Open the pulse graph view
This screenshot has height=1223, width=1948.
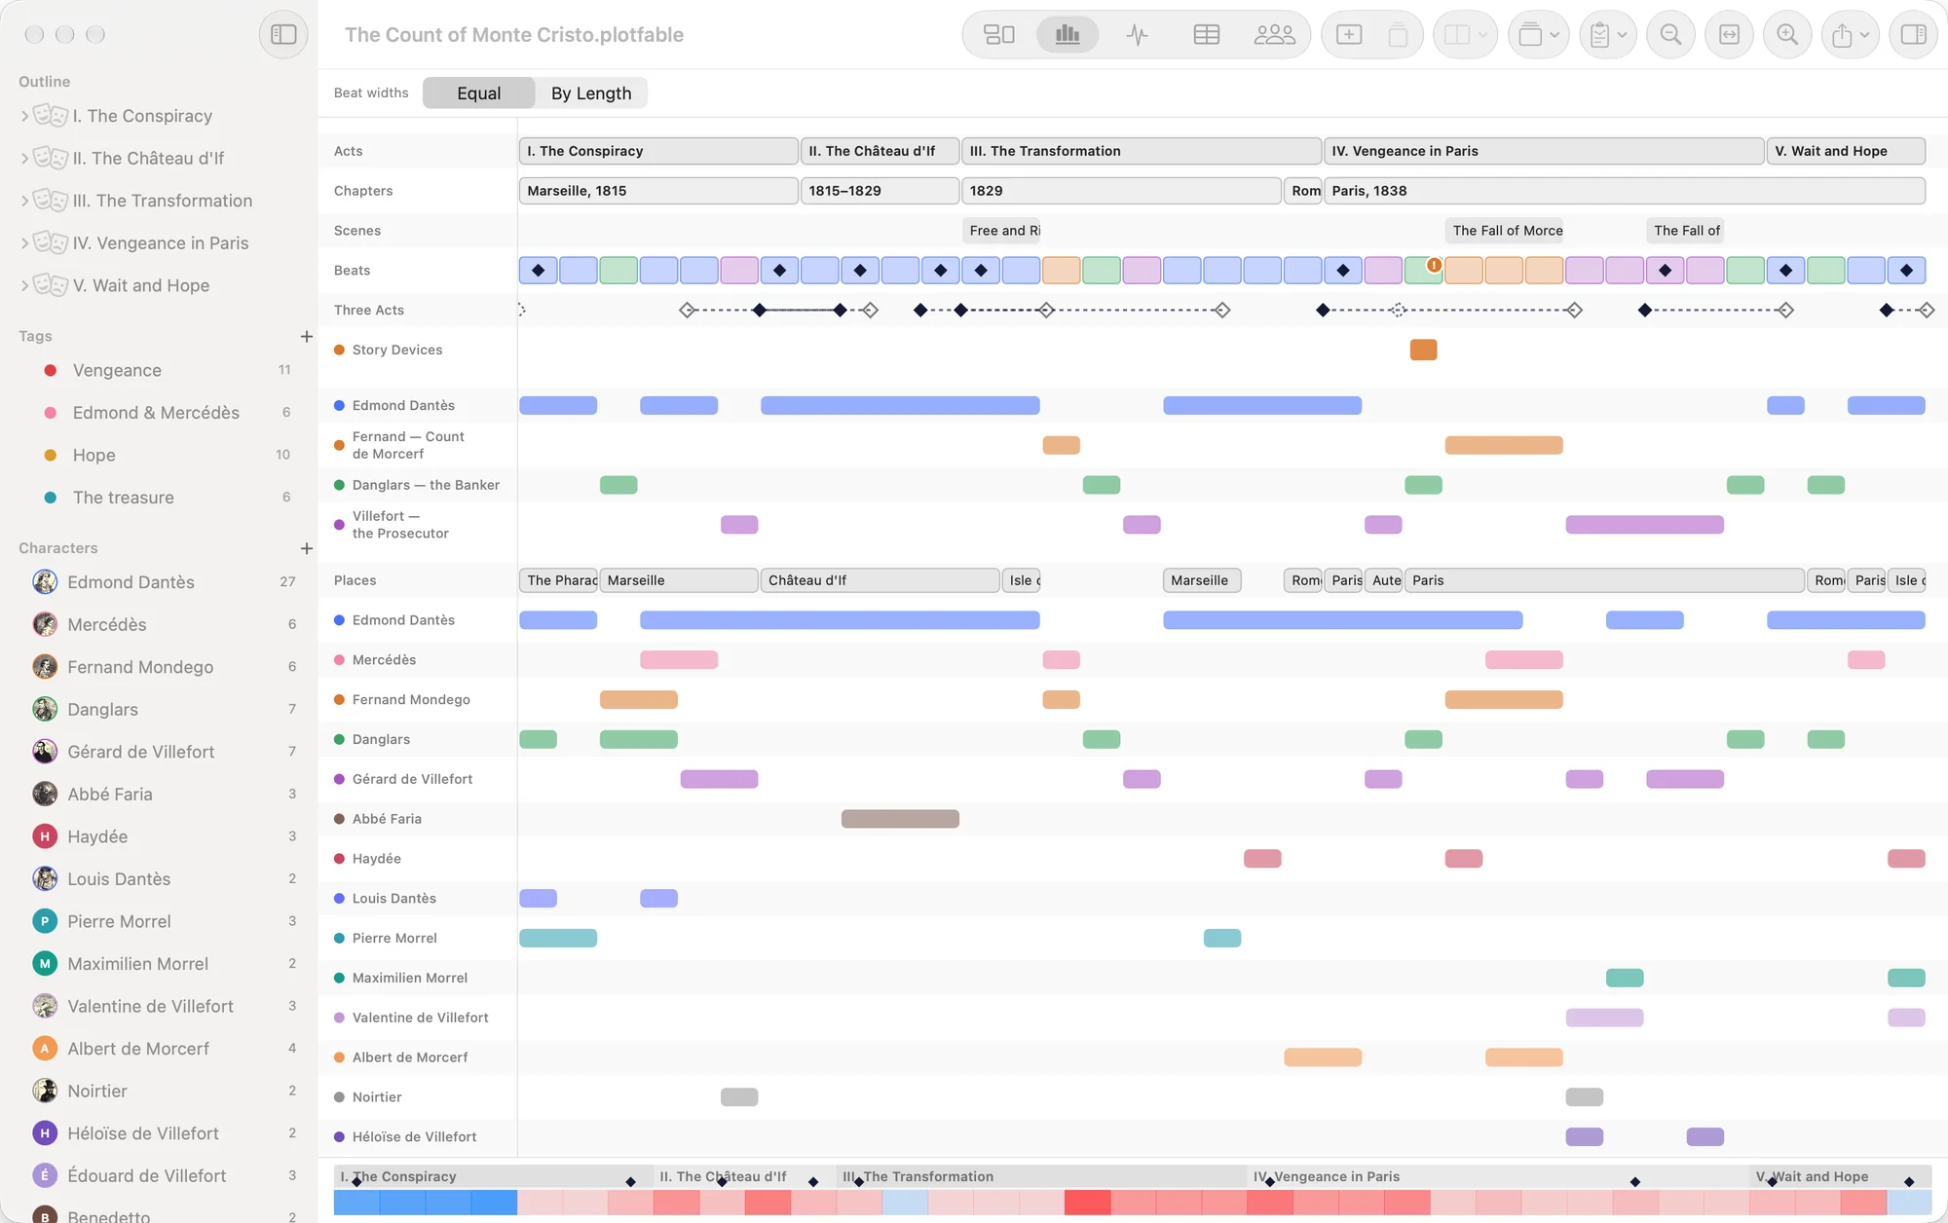pos(1137,34)
